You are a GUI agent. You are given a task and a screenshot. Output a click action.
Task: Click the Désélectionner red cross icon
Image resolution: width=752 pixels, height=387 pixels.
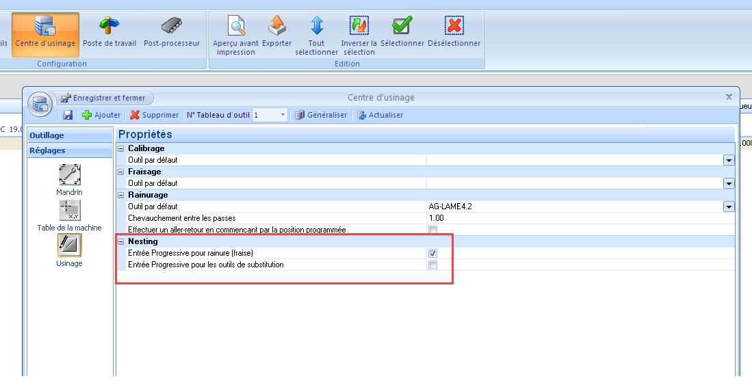point(454,27)
